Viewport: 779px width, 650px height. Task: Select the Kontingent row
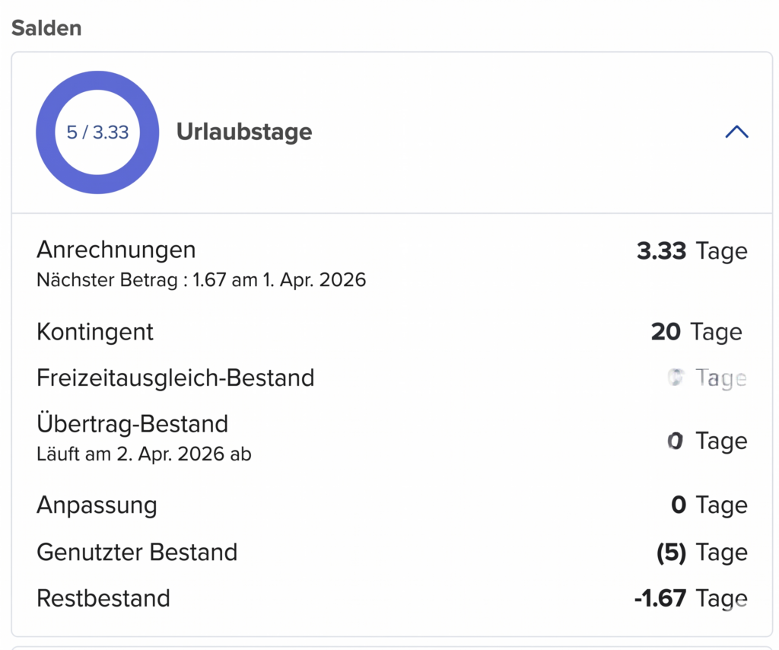pos(94,332)
